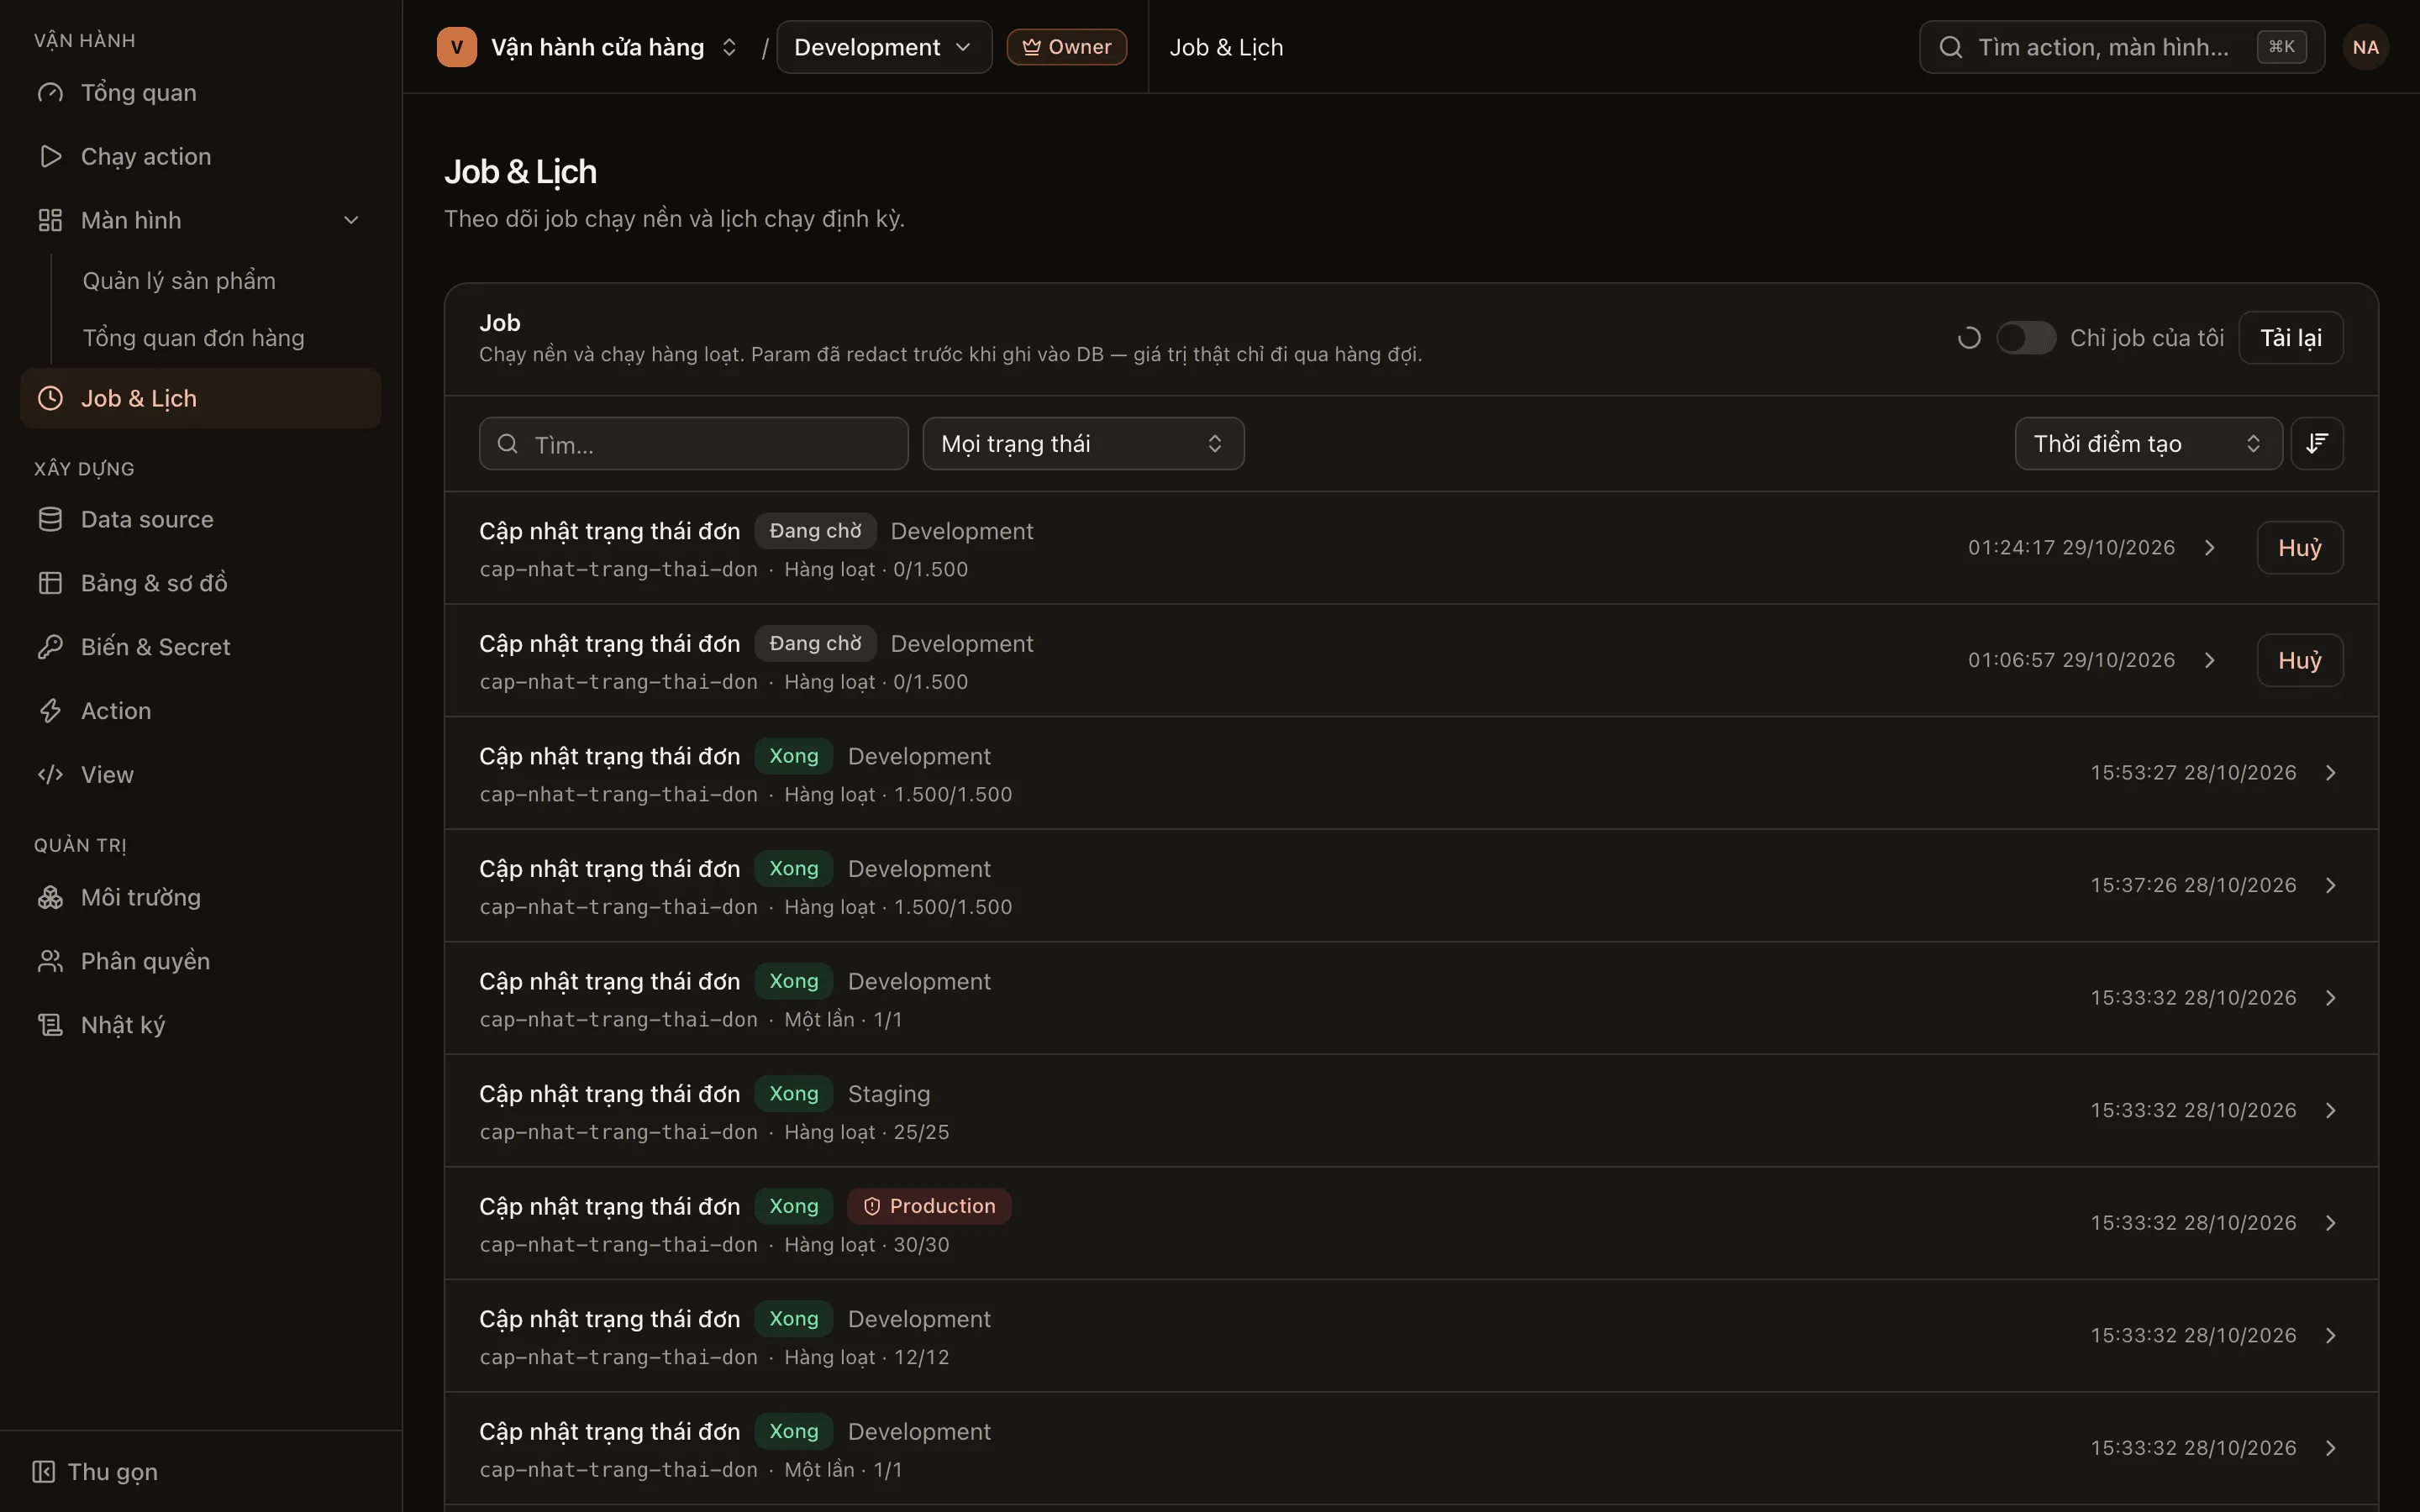Click the Job & Lịch clock icon

pyautogui.click(x=50, y=398)
